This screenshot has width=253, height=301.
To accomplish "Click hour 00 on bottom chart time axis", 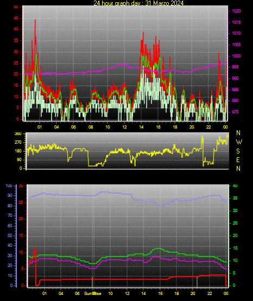I will click(226, 293).
